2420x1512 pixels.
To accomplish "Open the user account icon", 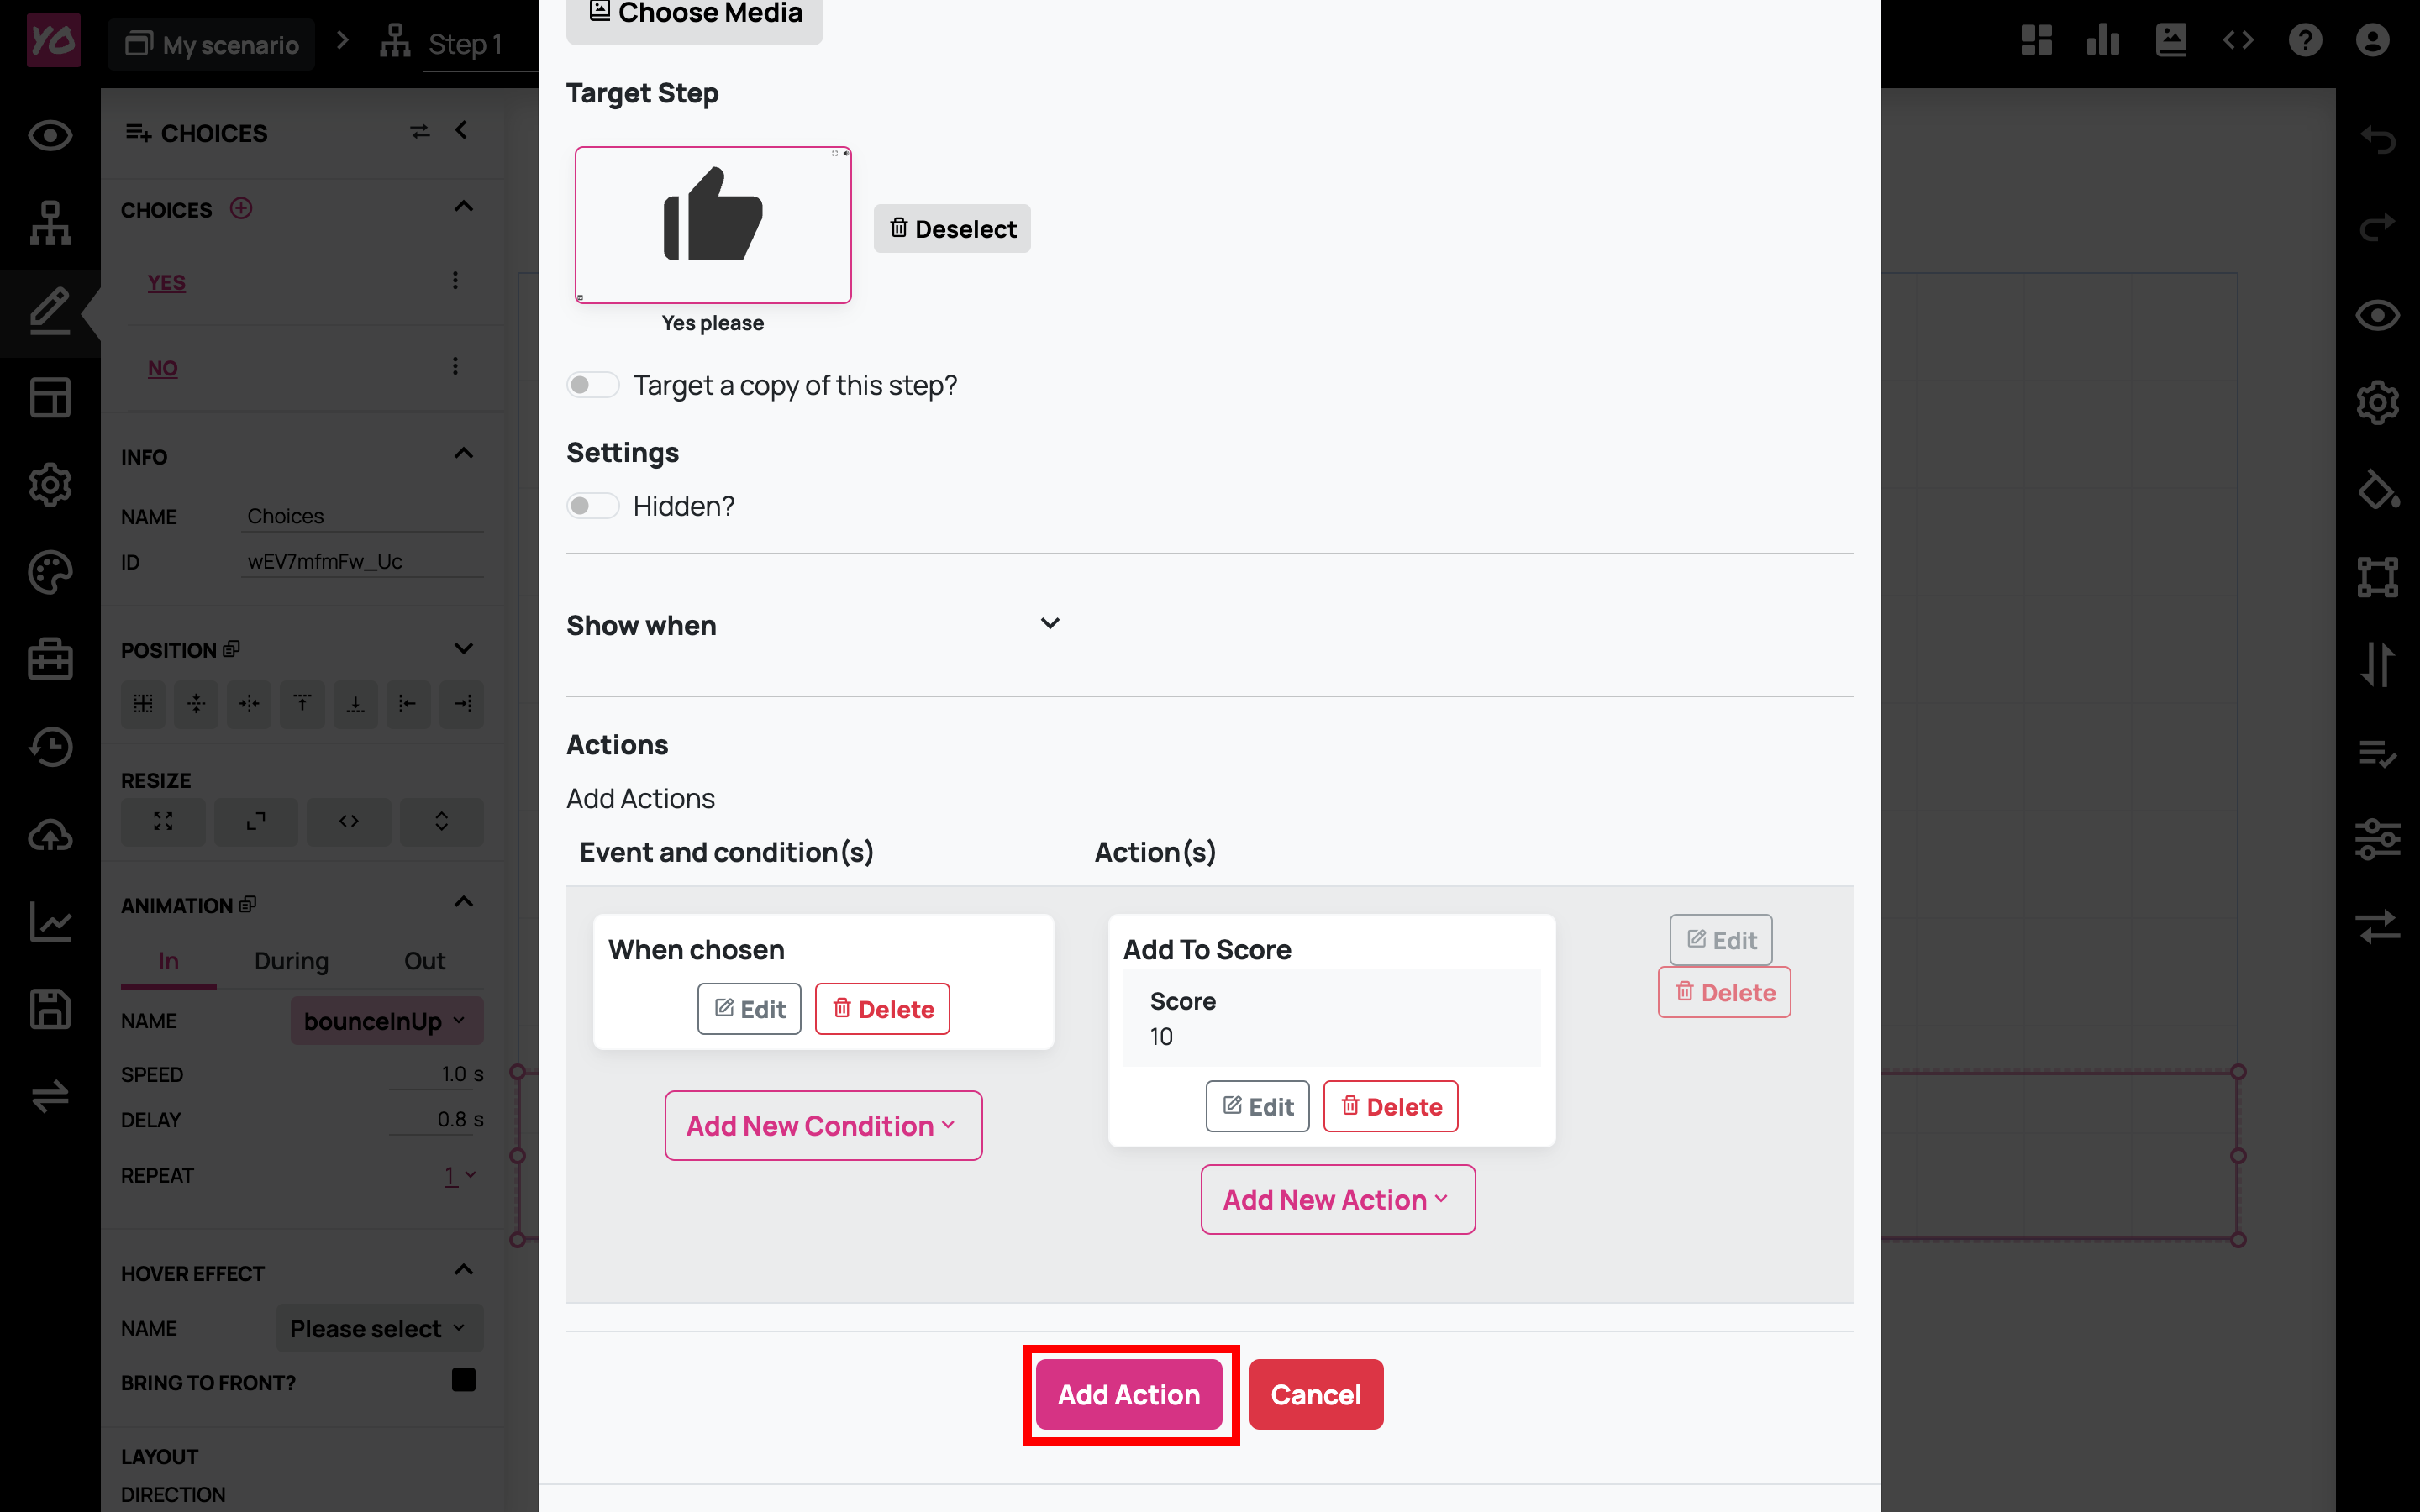I will point(2372,41).
